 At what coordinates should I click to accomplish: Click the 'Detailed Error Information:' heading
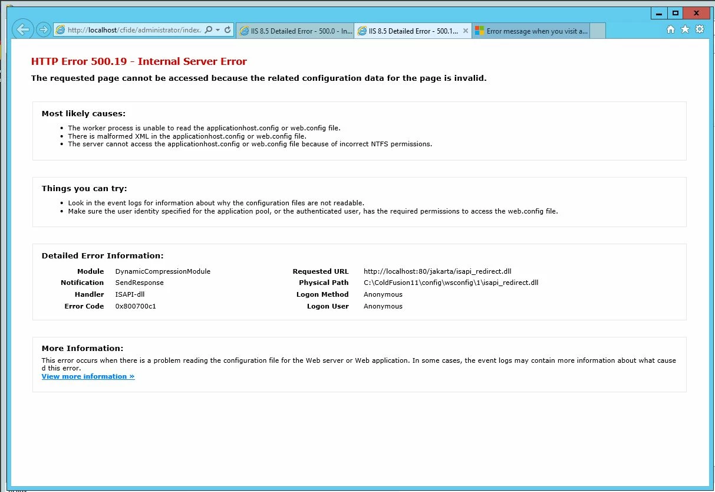click(103, 256)
